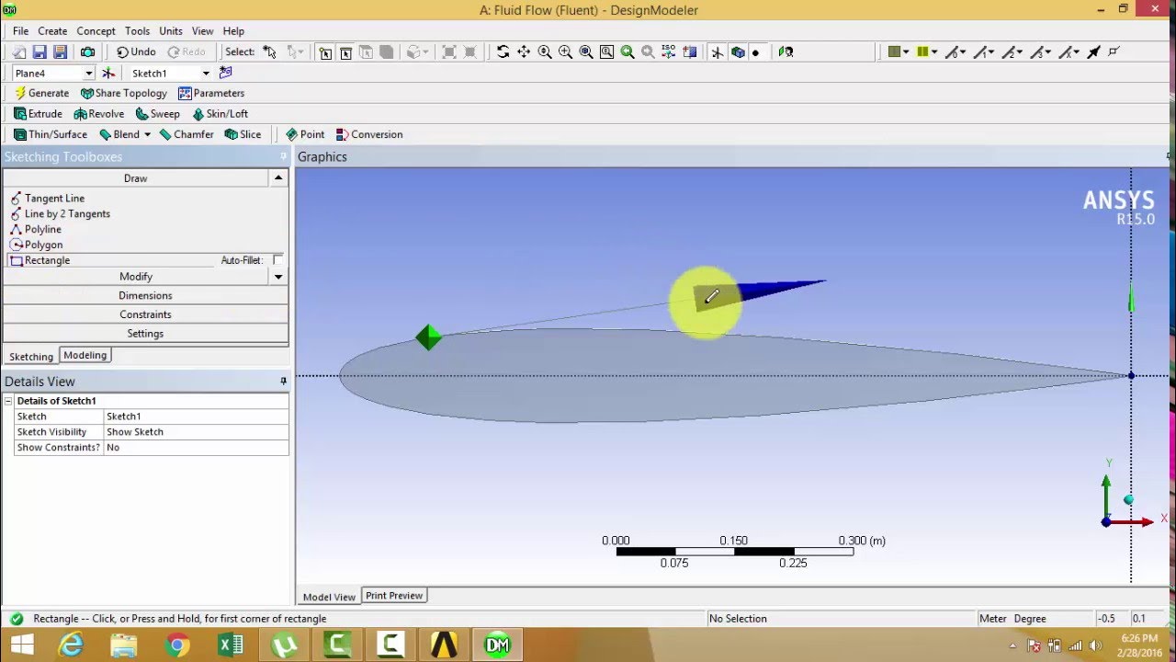The height and width of the screenshot is (662, 1176).
Task: Click the Skin/Loft feature tool
Action: click(220, 114)
